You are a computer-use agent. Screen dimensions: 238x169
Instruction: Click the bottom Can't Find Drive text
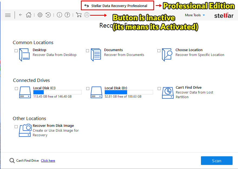tap(28, 161)
